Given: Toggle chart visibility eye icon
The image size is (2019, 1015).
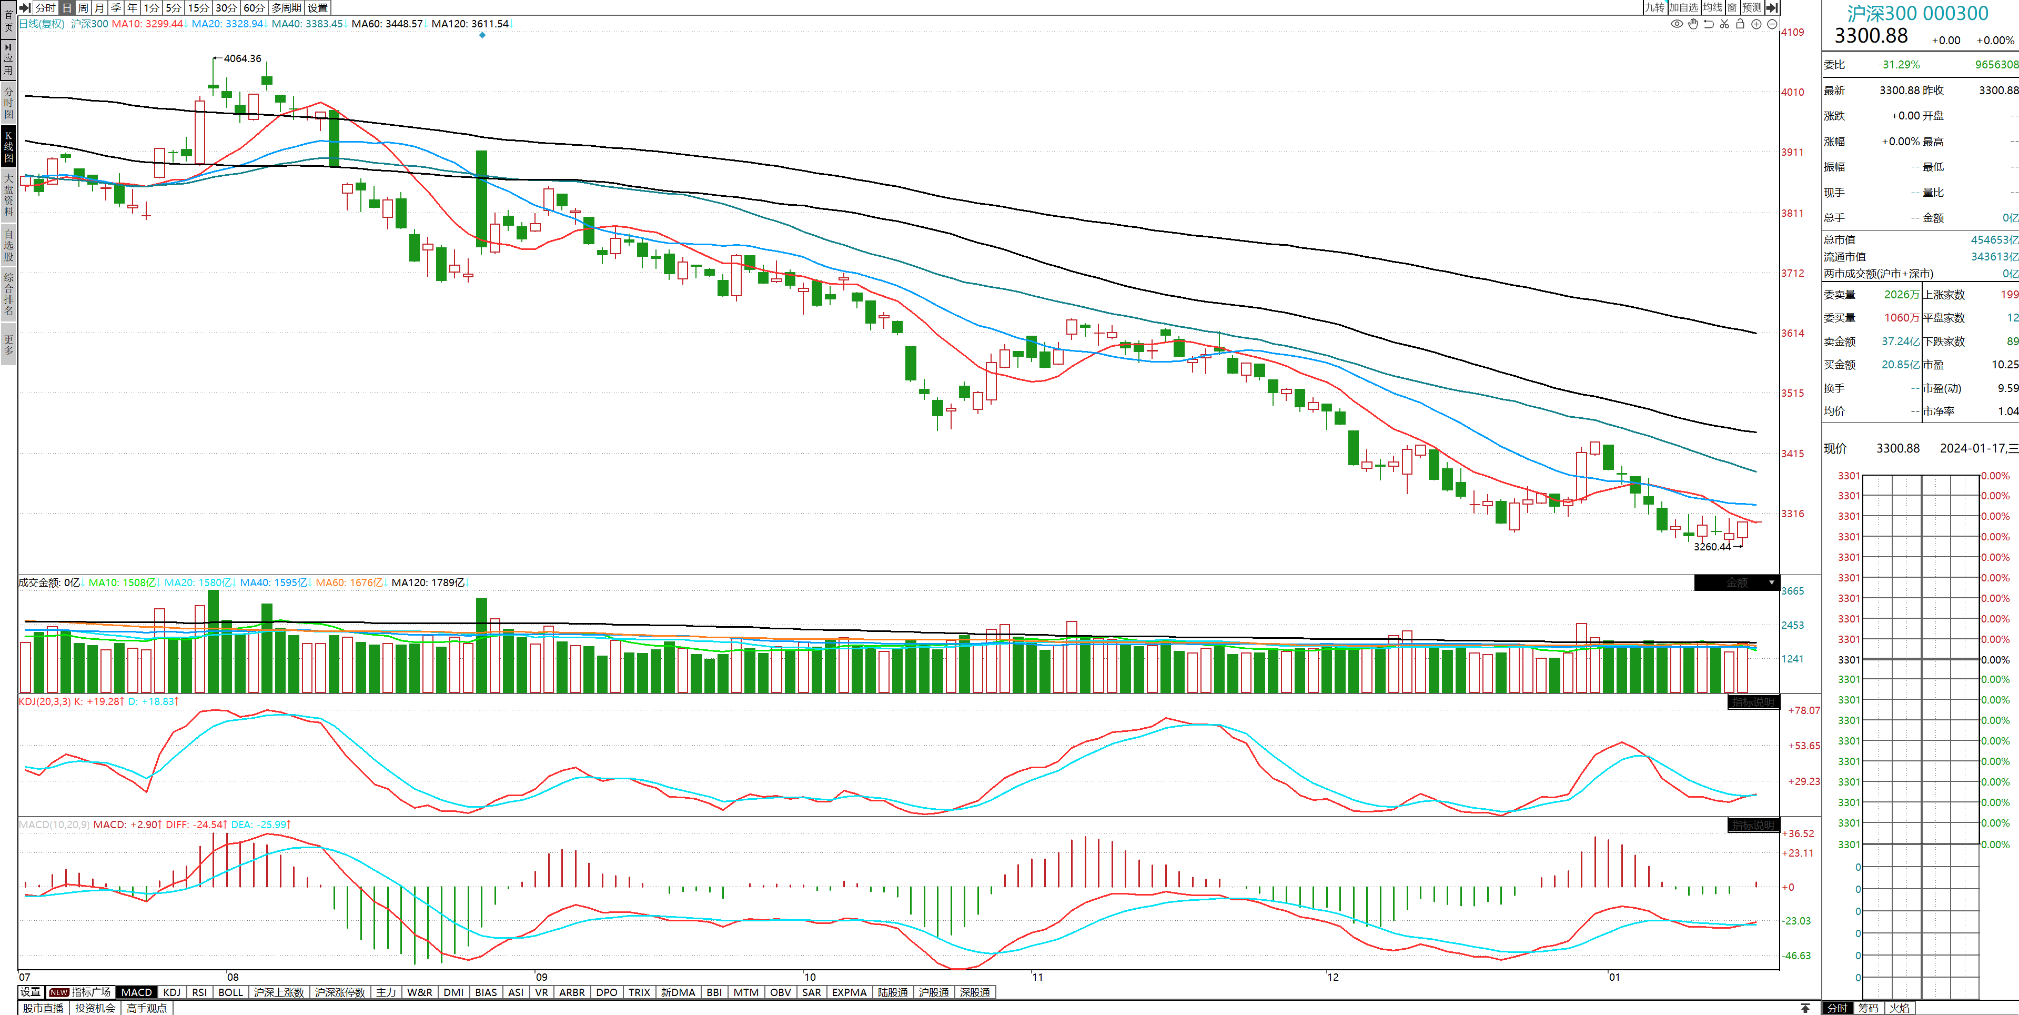Looking at the screenshot, I should point(1677,24).
